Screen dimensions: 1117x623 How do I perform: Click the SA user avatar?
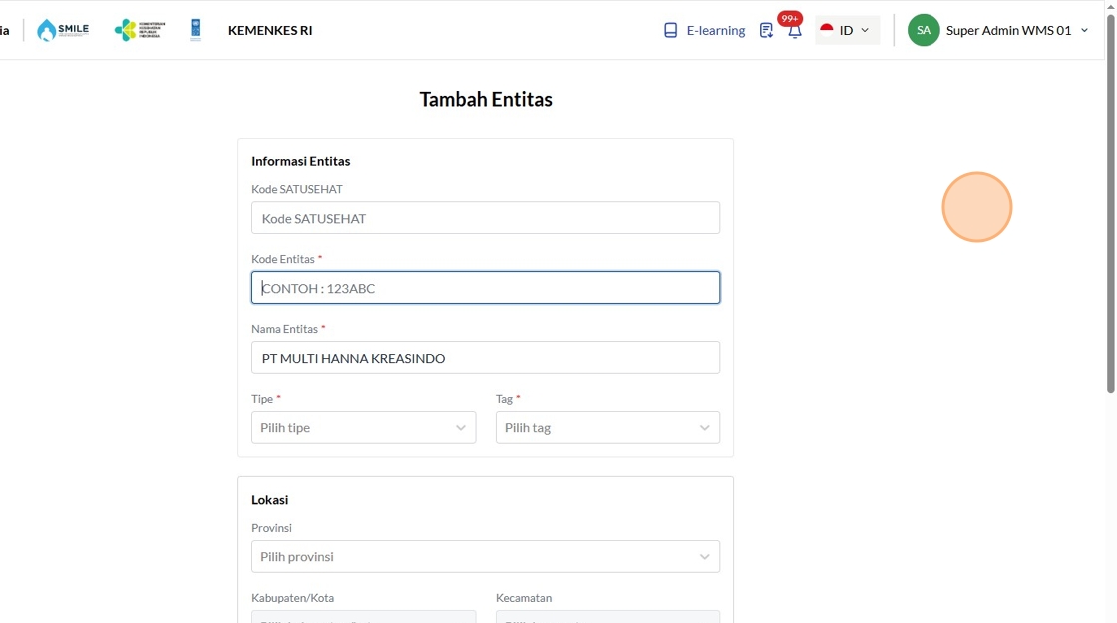click(x=924, y=30)
